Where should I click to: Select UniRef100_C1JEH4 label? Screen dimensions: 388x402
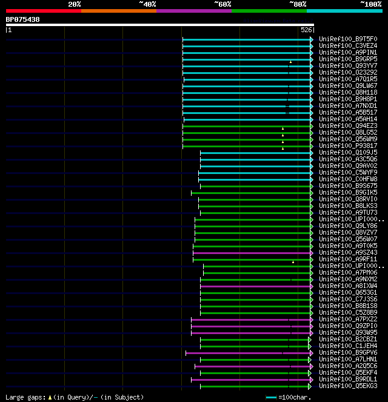(348, 346)
